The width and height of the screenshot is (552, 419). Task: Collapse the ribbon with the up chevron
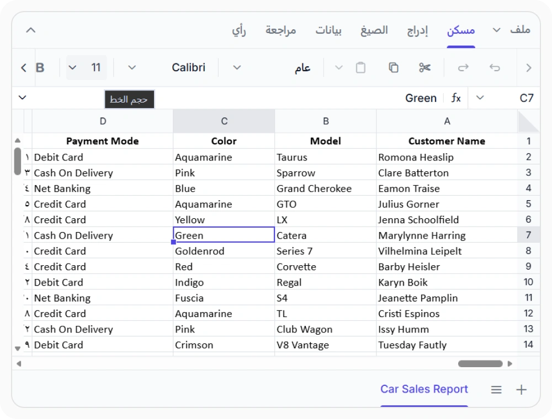[30, 30]
